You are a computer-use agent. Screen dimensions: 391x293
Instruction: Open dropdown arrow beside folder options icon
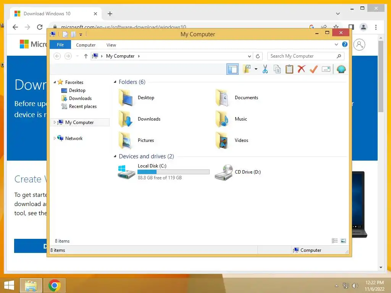[x=256, y=69]
